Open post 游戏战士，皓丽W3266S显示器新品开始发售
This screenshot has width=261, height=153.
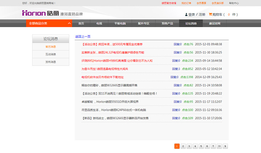point(115,118)
